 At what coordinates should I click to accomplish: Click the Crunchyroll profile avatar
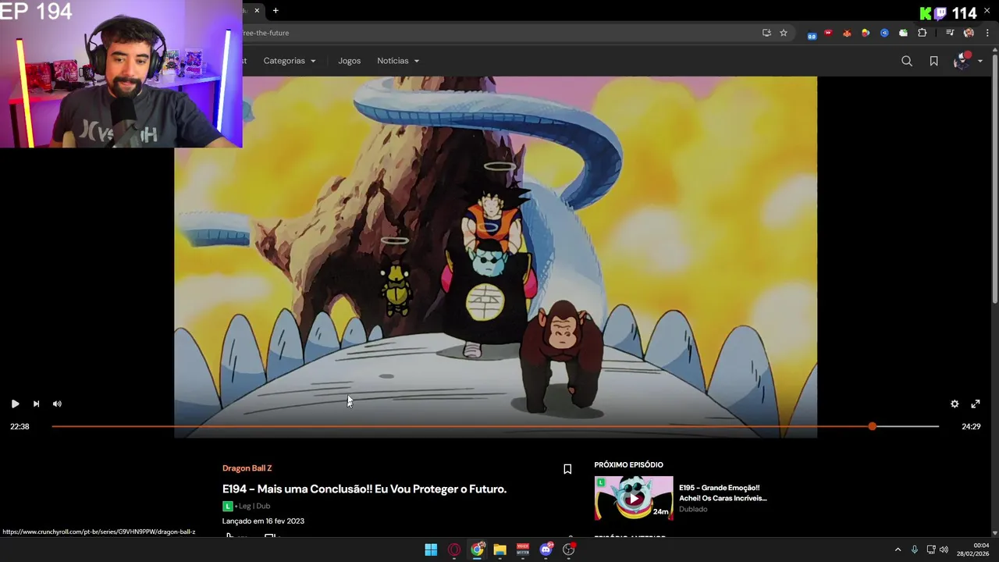[x=962, y=61]
